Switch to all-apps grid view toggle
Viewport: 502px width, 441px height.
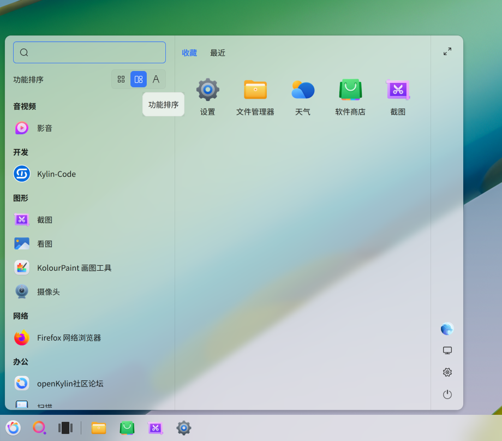(x=121, y=79)
